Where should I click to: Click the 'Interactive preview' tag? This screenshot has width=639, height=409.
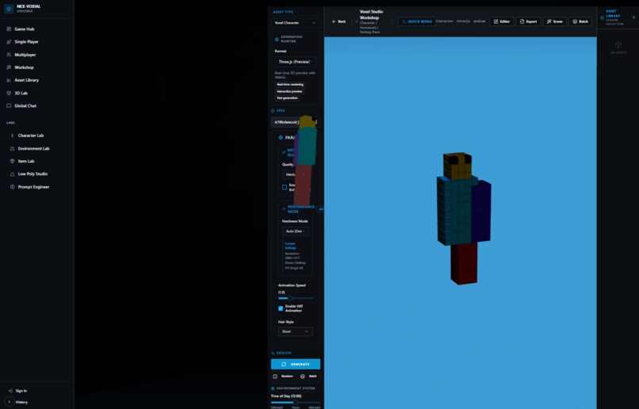[x=289, y=91]
